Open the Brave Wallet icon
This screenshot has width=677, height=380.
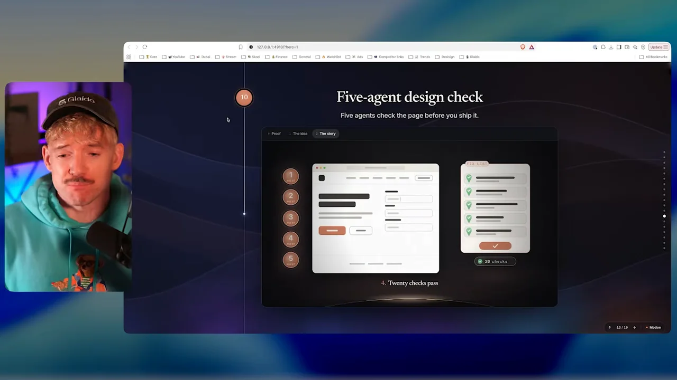[627, 47]
